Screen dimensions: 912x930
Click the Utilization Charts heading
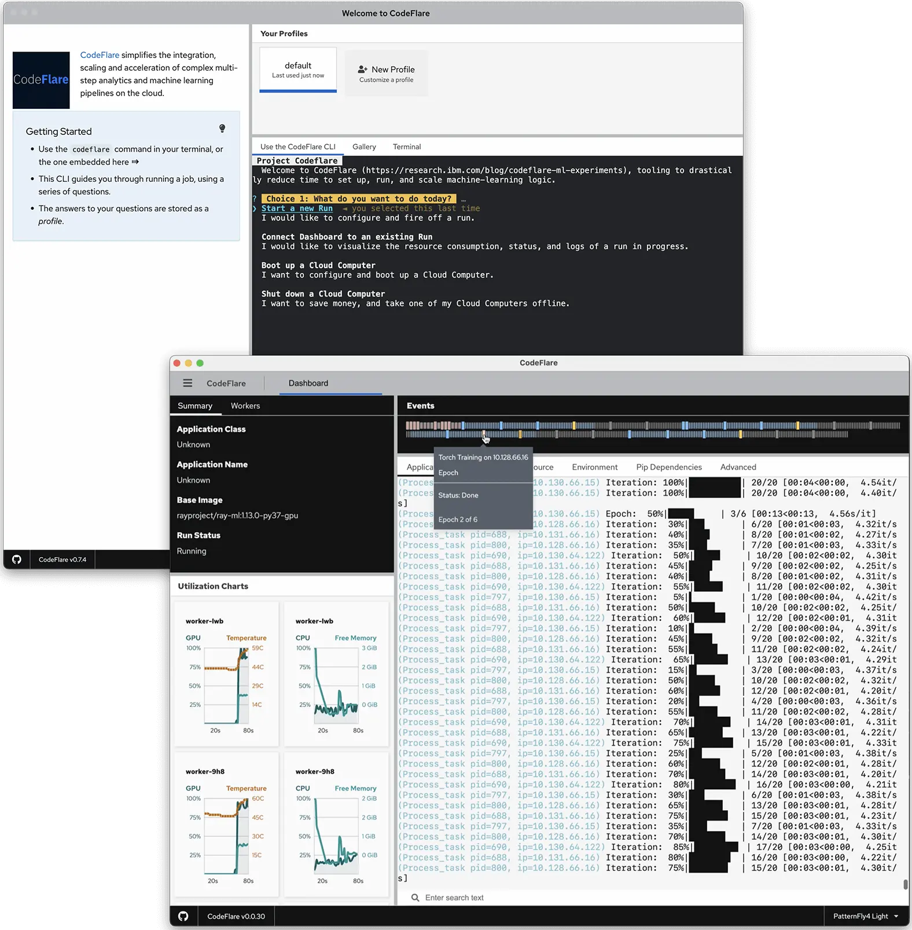tap(213, 586)
